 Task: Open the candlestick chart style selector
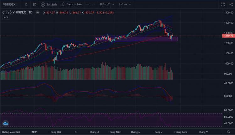coord(35,4)
